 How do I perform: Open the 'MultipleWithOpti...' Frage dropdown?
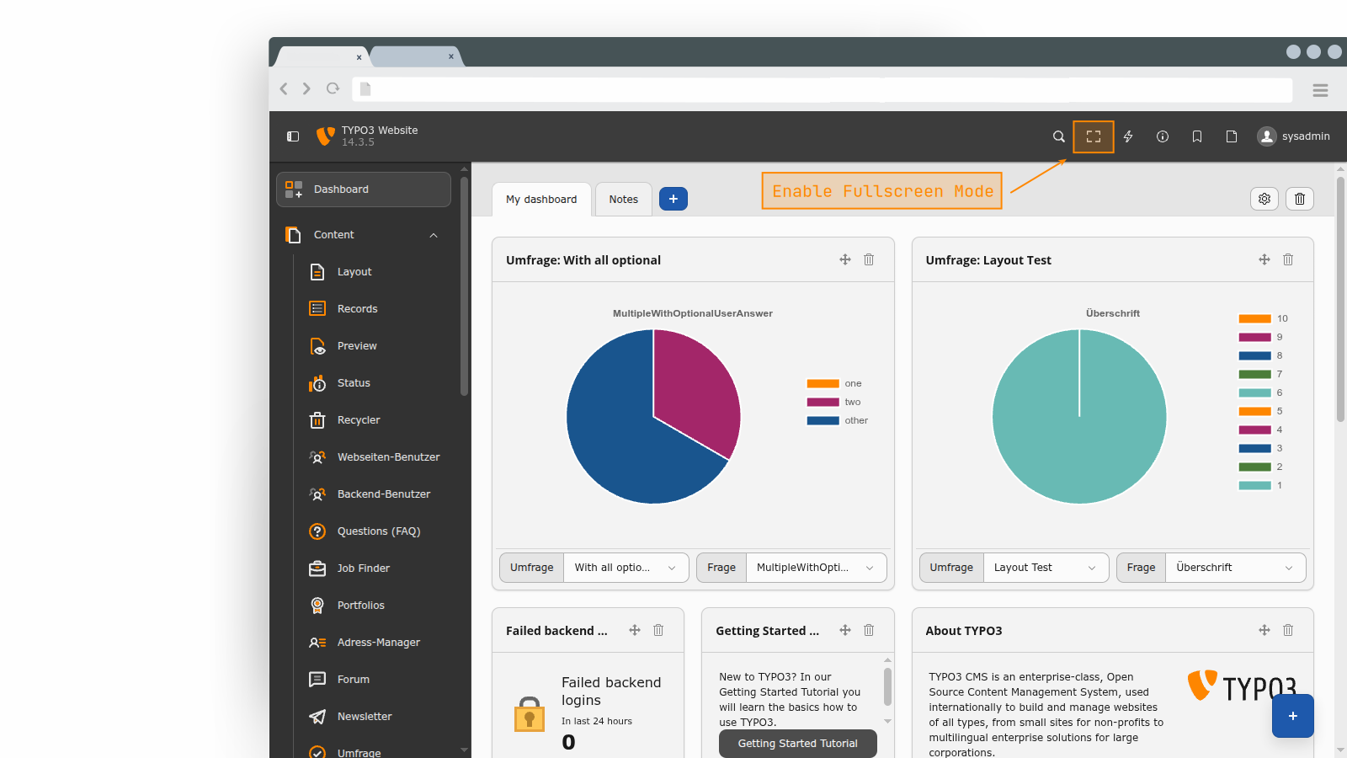817,568
